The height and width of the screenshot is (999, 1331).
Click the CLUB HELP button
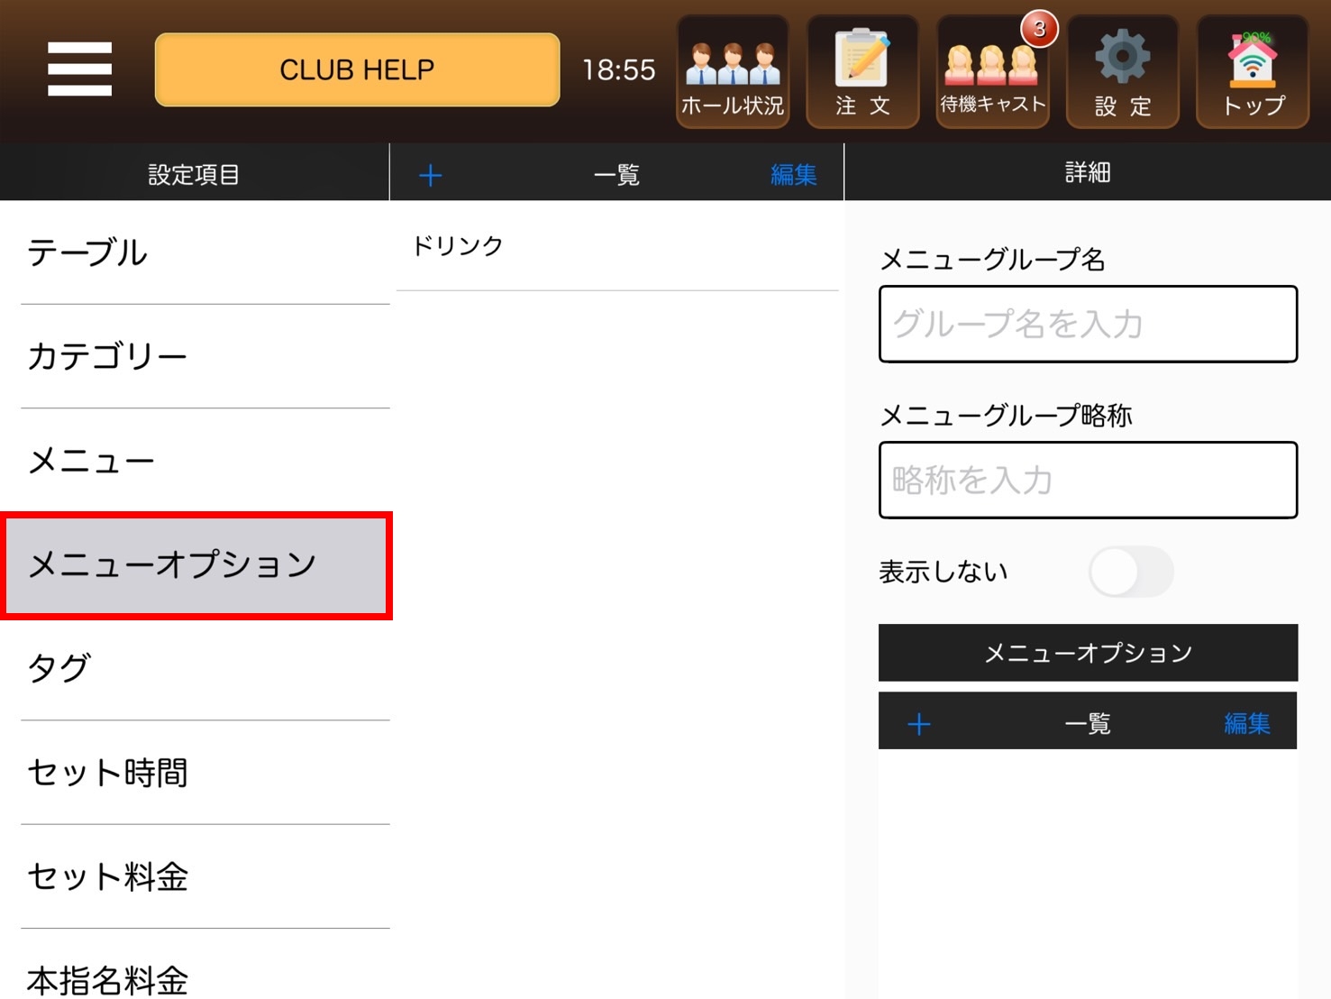point(357,69)
